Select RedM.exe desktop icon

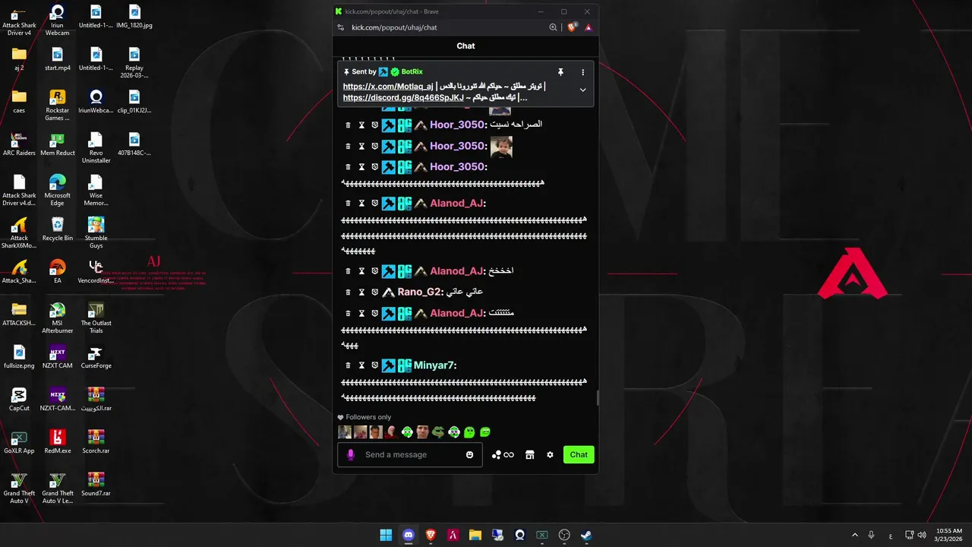click(x=58, y=441)
